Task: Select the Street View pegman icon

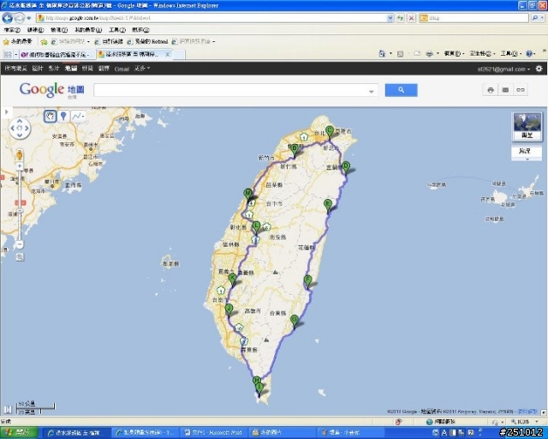Action: pyautogui.click(x=20, y=154)
